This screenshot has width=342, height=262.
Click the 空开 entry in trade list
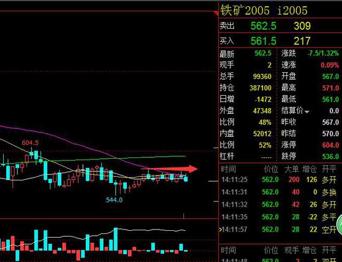click(329, 230)
